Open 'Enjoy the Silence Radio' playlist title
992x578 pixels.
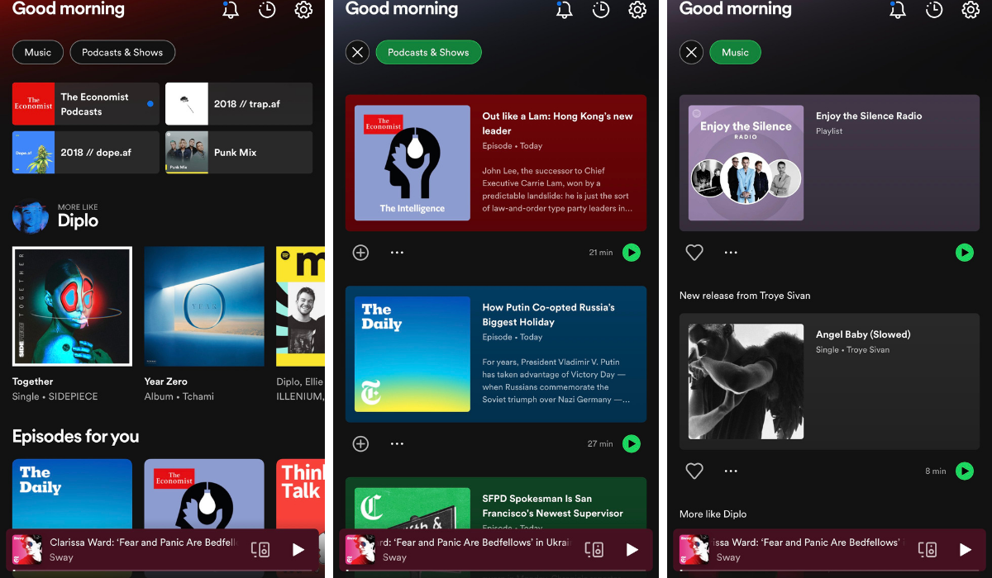pyautogui.click(x=869, y=116)
